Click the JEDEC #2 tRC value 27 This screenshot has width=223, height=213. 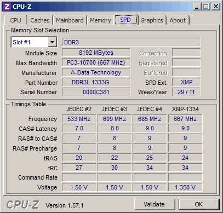(79, 168)
